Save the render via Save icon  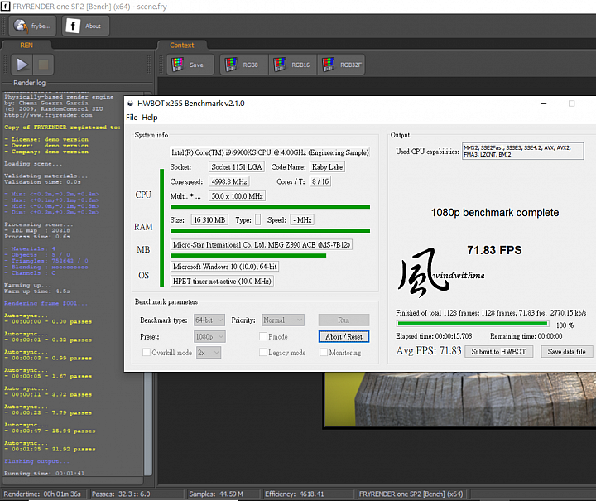(190, 65)
